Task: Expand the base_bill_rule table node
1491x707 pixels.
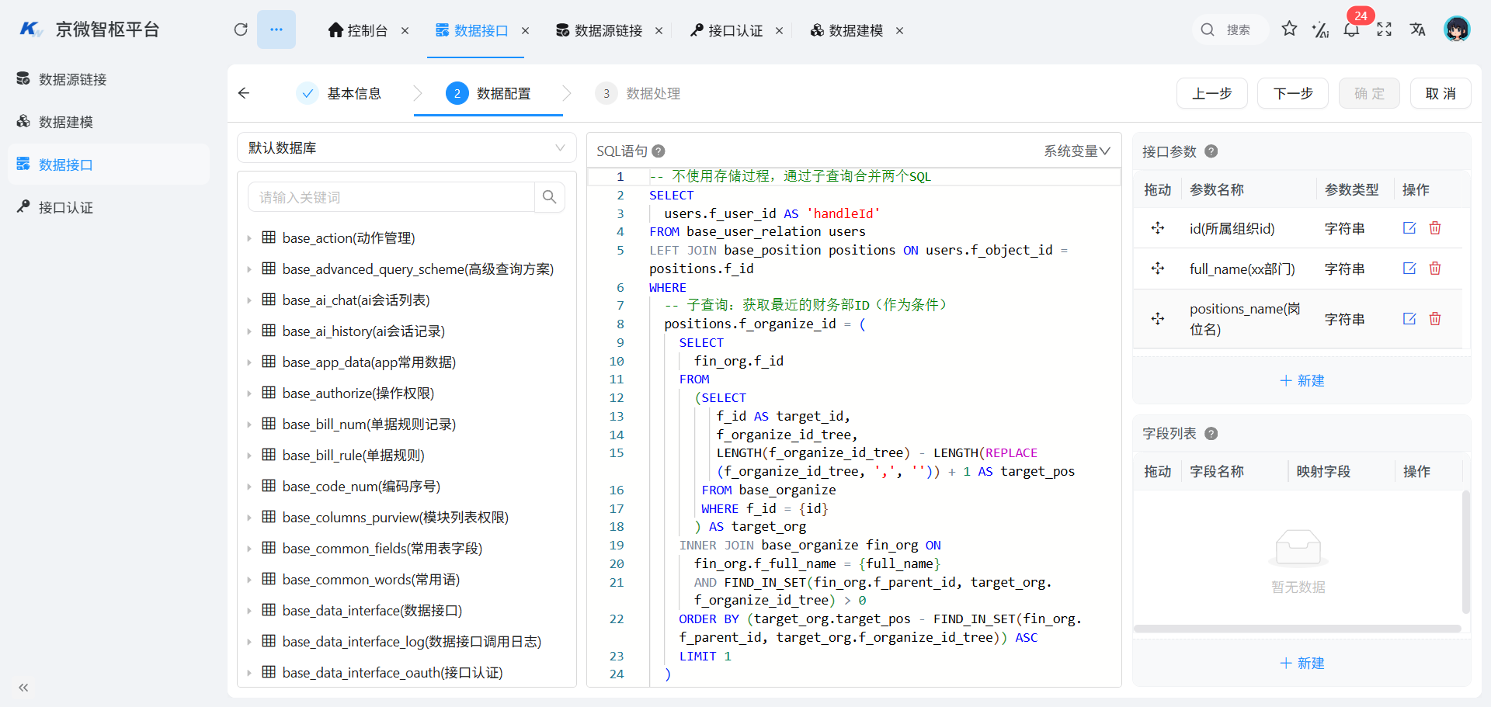Action: coord(249,456)
